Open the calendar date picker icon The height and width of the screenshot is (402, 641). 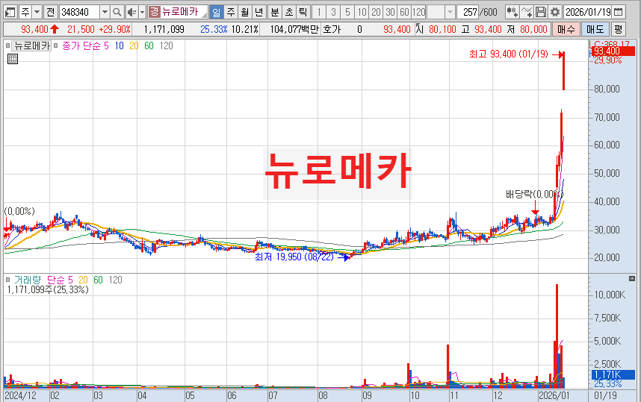619,12
